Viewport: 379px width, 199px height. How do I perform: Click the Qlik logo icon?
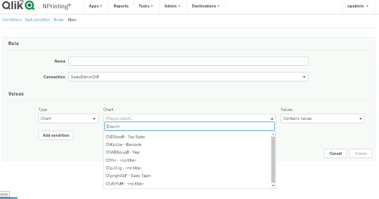click(x=18, y=6)
